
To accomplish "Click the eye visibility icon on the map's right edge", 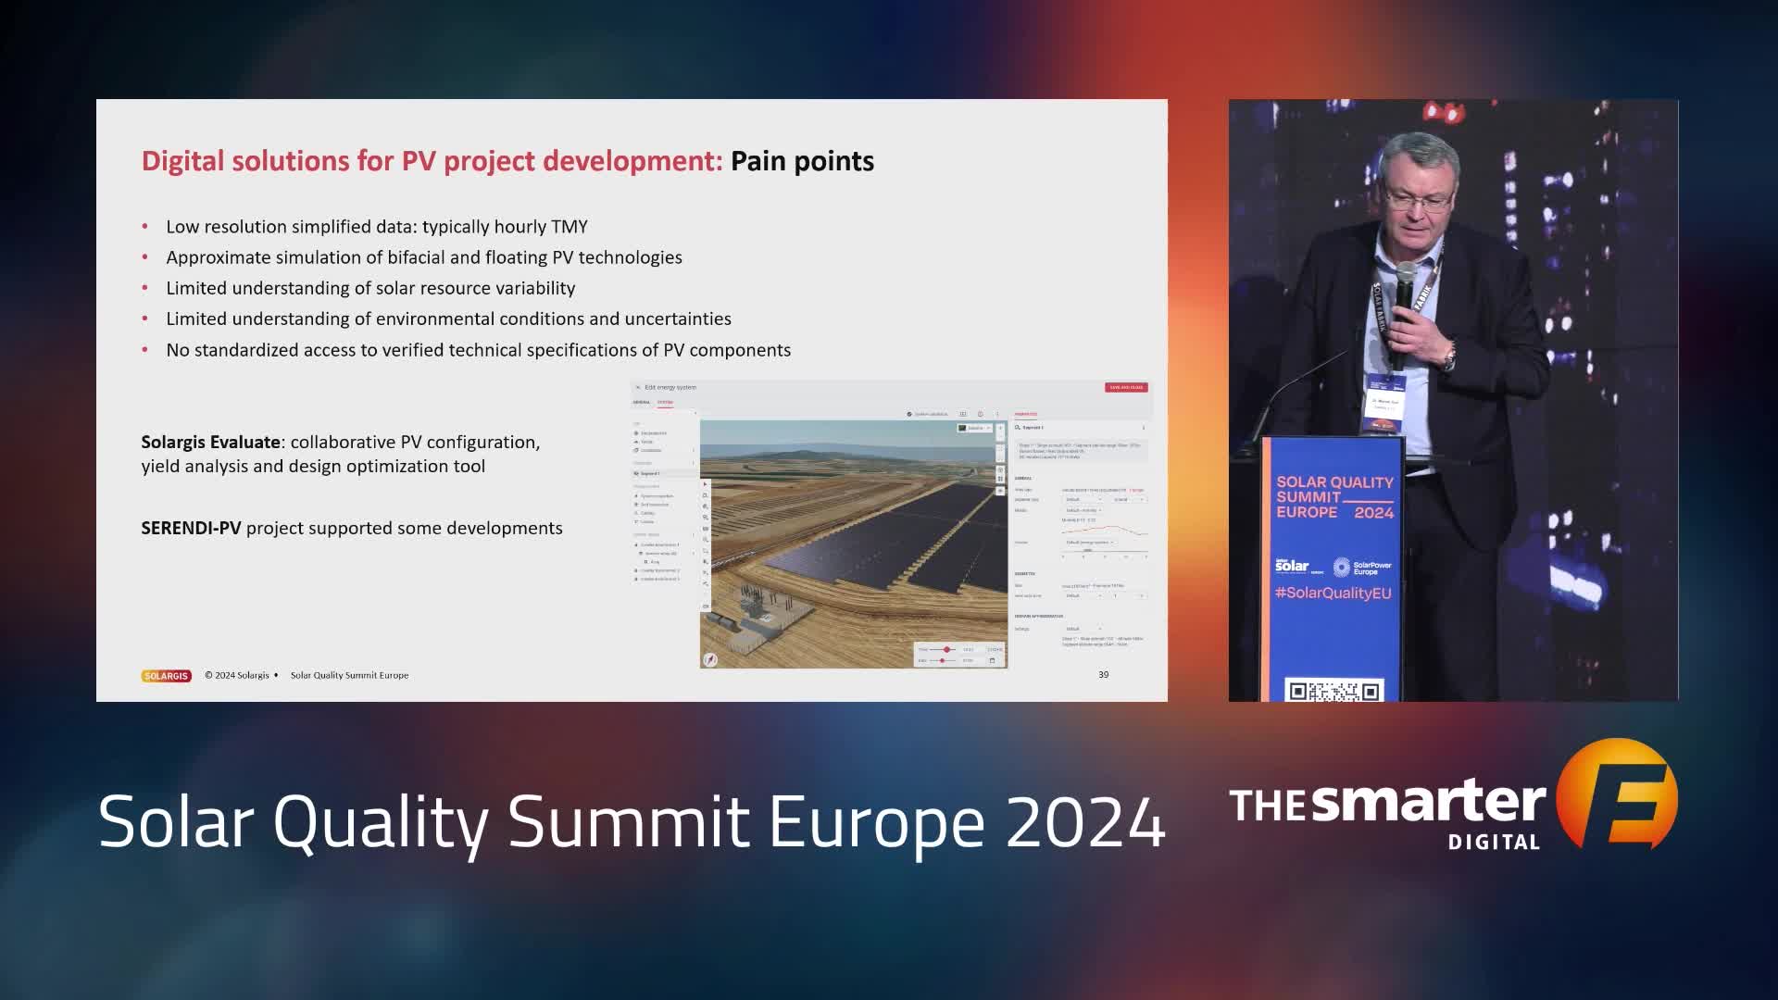I will click(x=1000, y=491).
